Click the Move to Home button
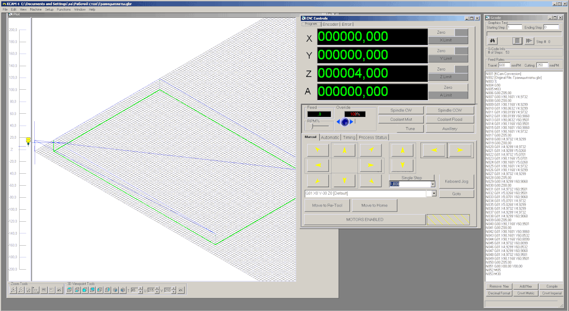The height and width of the screenshot is (311, 569). tap(375, 205)
